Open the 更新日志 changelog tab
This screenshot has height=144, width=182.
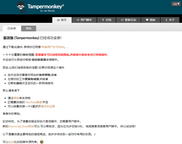(129, 20)
